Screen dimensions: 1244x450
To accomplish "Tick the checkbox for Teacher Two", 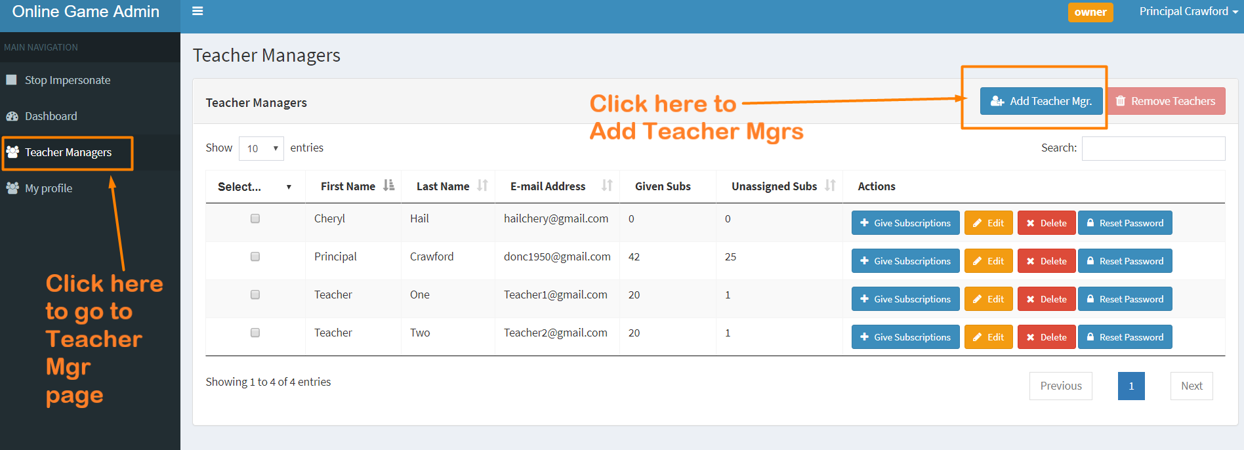I will click(x=255, y=333).
